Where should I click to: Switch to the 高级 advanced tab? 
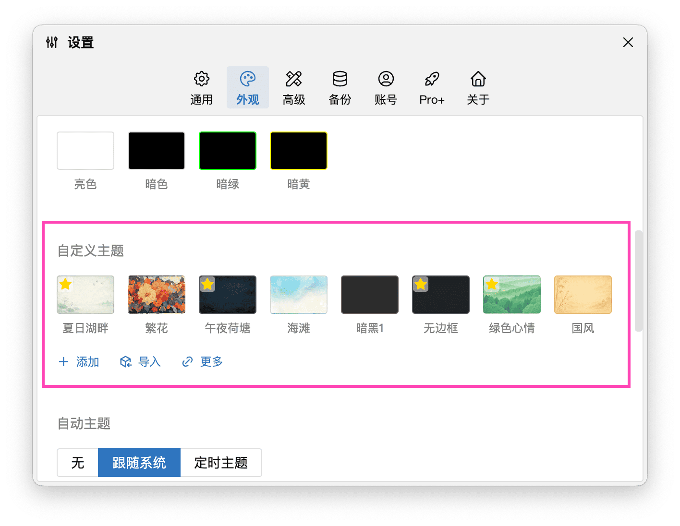294,88
